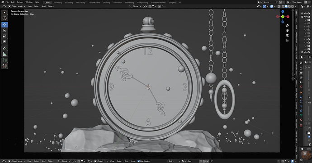Select the Measure ruler tool
Viewport: 312px width, 163px height.
pyautogui.click(x=5, y=54)
